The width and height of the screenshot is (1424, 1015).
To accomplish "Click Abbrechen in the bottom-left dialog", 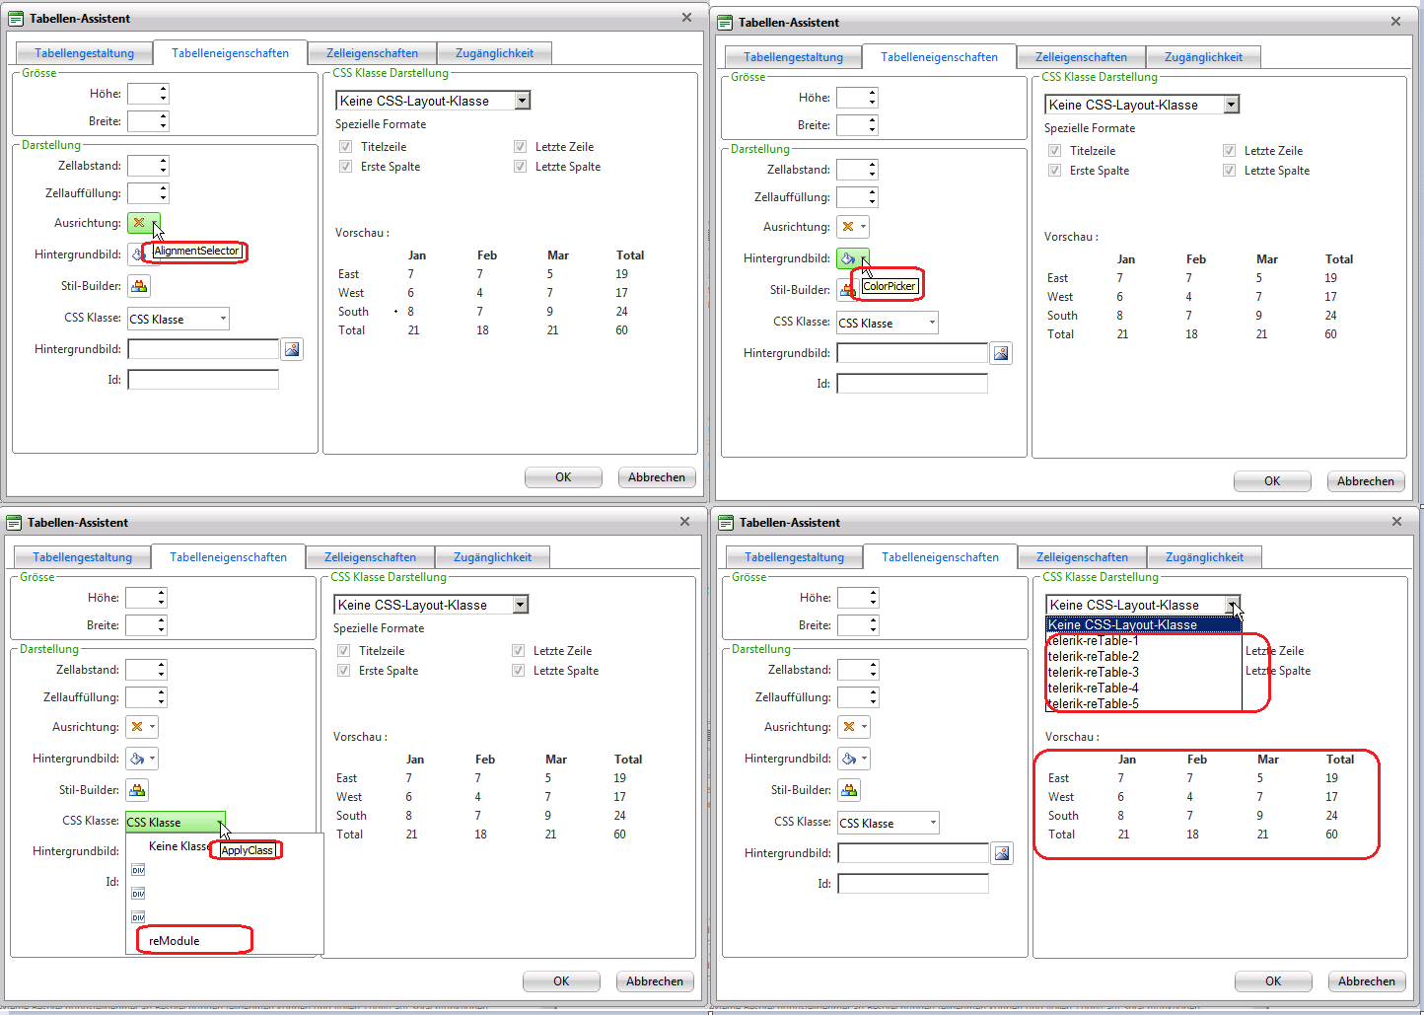I will click(x=655, y=981).
